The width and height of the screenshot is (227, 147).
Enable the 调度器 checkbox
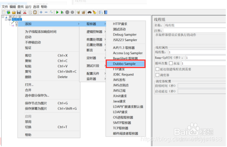pos(157,75)
